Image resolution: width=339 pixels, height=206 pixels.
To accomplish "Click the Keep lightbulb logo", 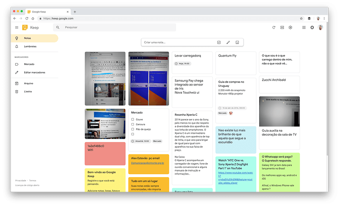I will (25, 27).
